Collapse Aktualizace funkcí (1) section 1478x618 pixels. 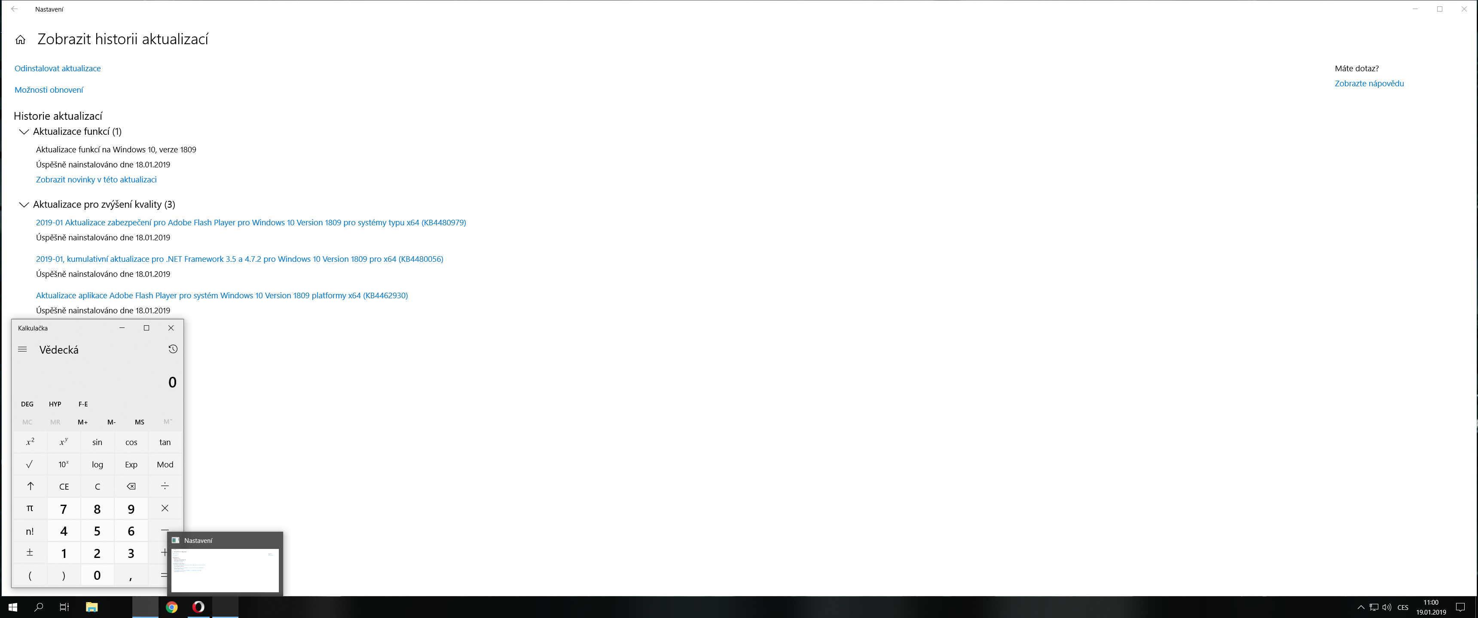pos(24,132)
